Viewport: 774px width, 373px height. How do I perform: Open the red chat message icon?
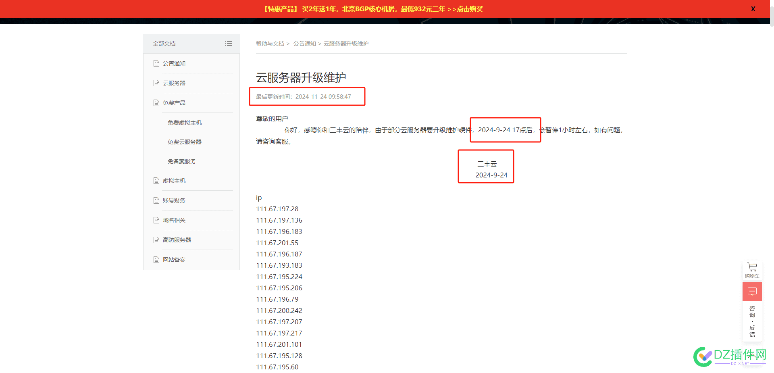(x=752, y=292)
